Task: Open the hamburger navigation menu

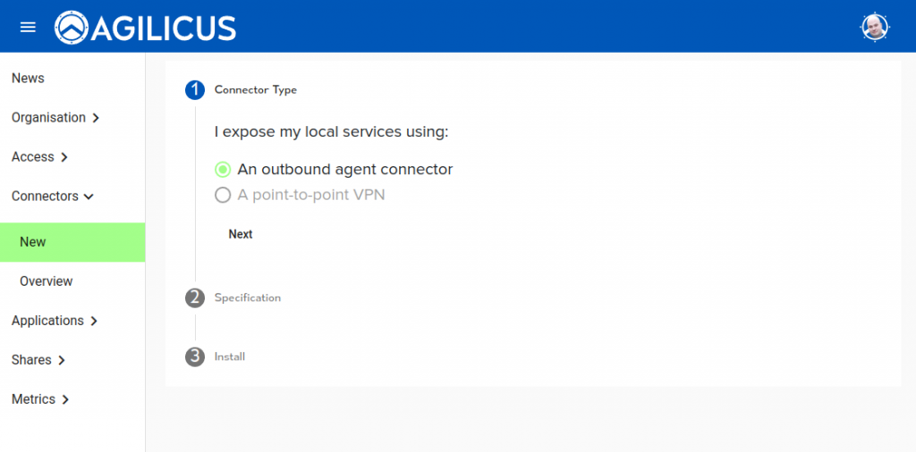Action: [28, 27]
